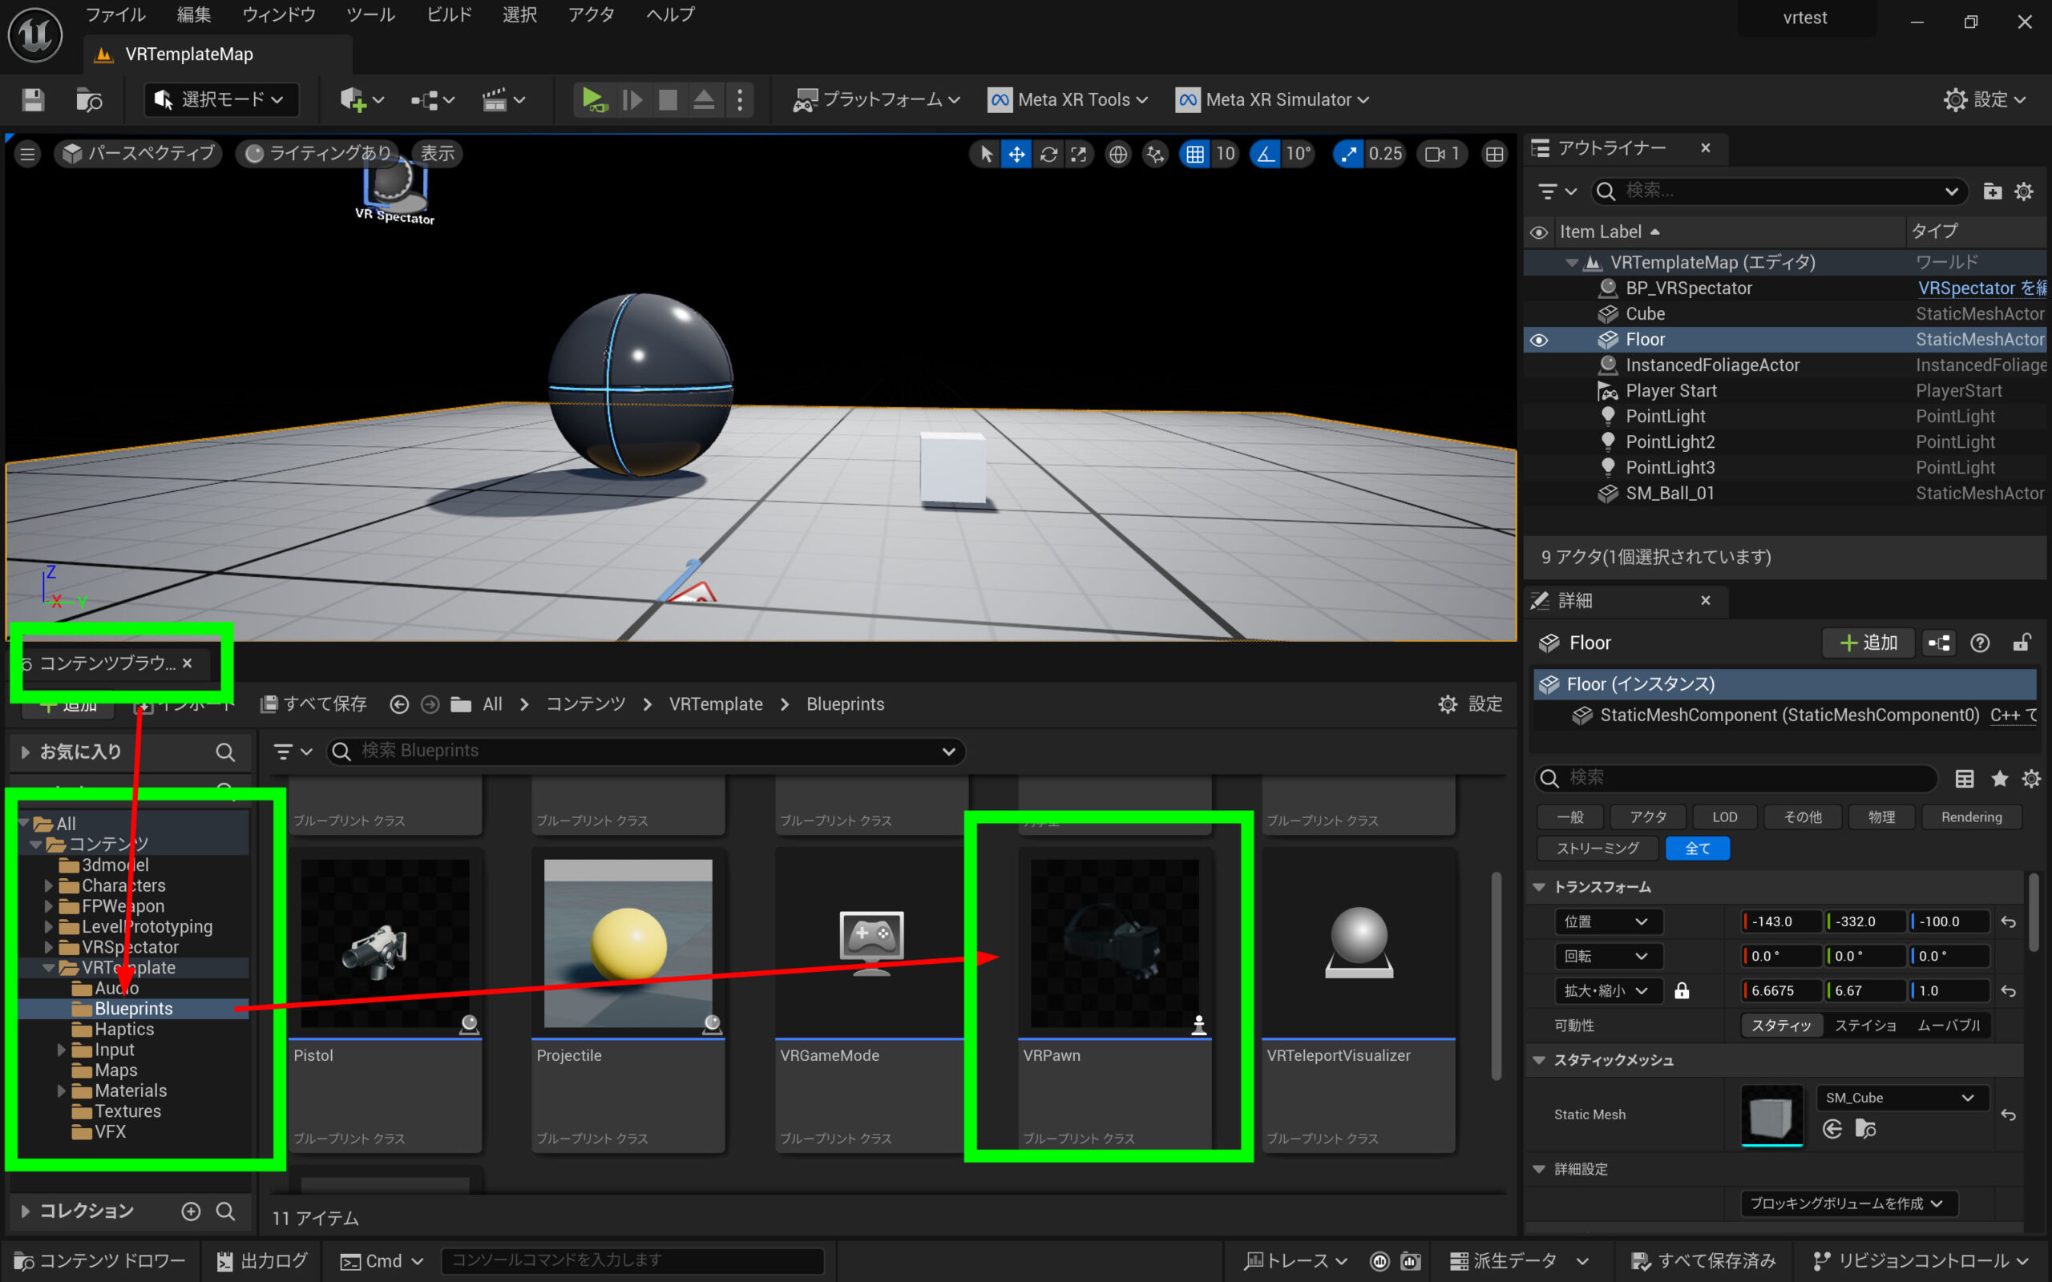This screenshot has width=2052, height=1282.
Task: Toggle rotation snap angle icon
Action: (x=1265, y=154)
